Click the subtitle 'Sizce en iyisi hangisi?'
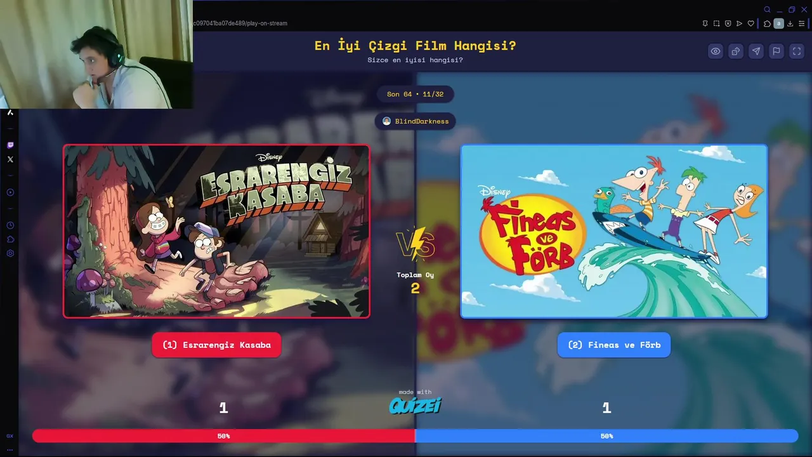The width and height of the screenshot is (812, 457). coord(416,60)
